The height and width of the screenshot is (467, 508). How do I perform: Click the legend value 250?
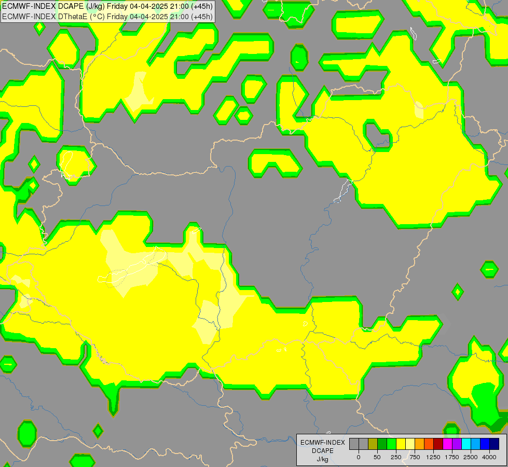[x=396, y=457]
